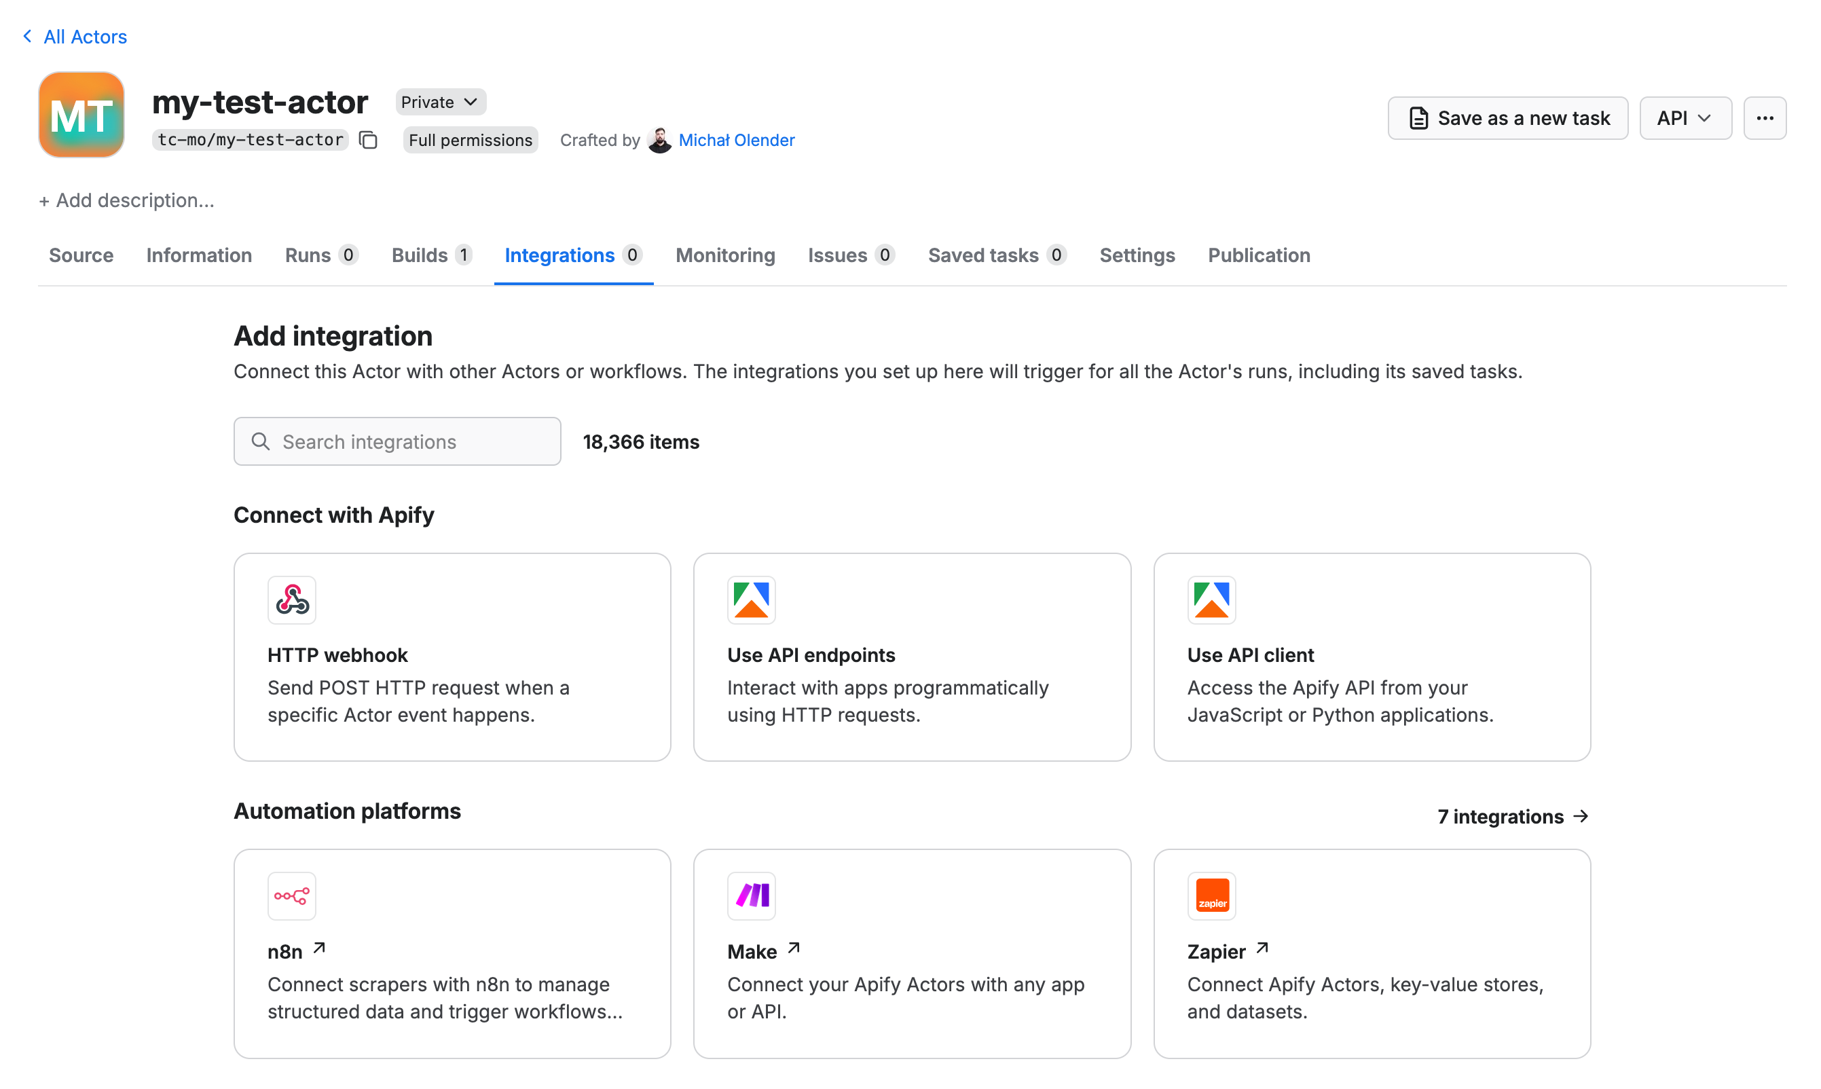Expand the Private visibility dropdown
1821x1089 pixels.
pos(440,102)
